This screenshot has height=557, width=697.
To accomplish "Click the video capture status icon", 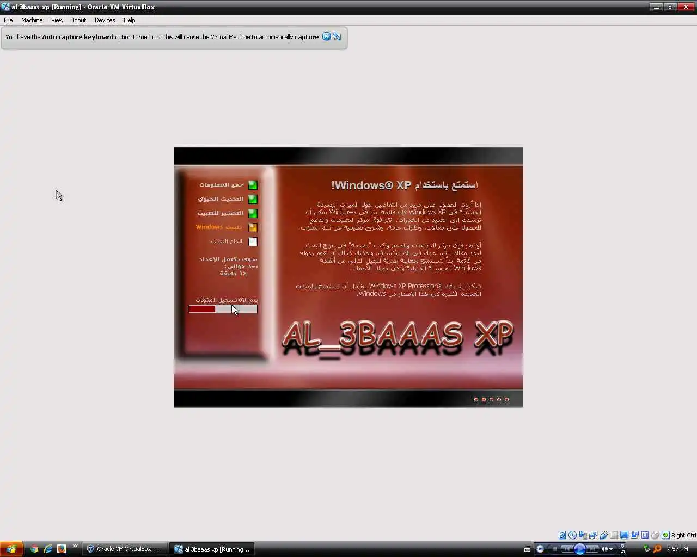I will (634, 535).
